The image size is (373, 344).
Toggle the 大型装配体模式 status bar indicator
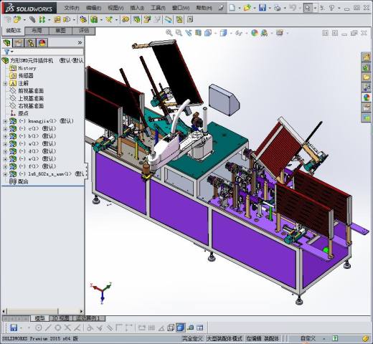coord(224,338)
